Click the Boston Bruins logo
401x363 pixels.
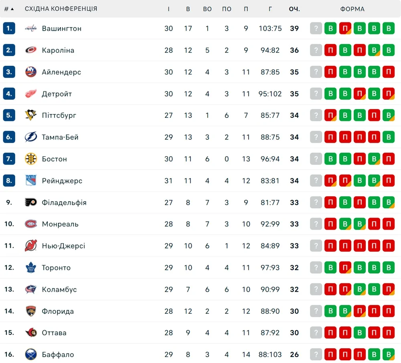31,159
